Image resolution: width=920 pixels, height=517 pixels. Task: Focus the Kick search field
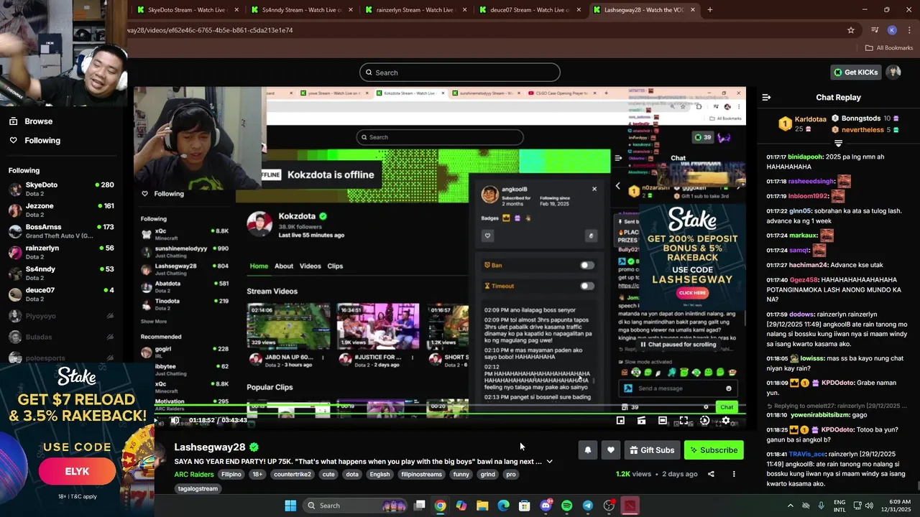[460, 73]
